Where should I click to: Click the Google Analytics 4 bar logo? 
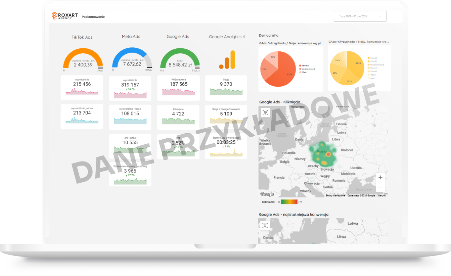(x=227, y=60)
